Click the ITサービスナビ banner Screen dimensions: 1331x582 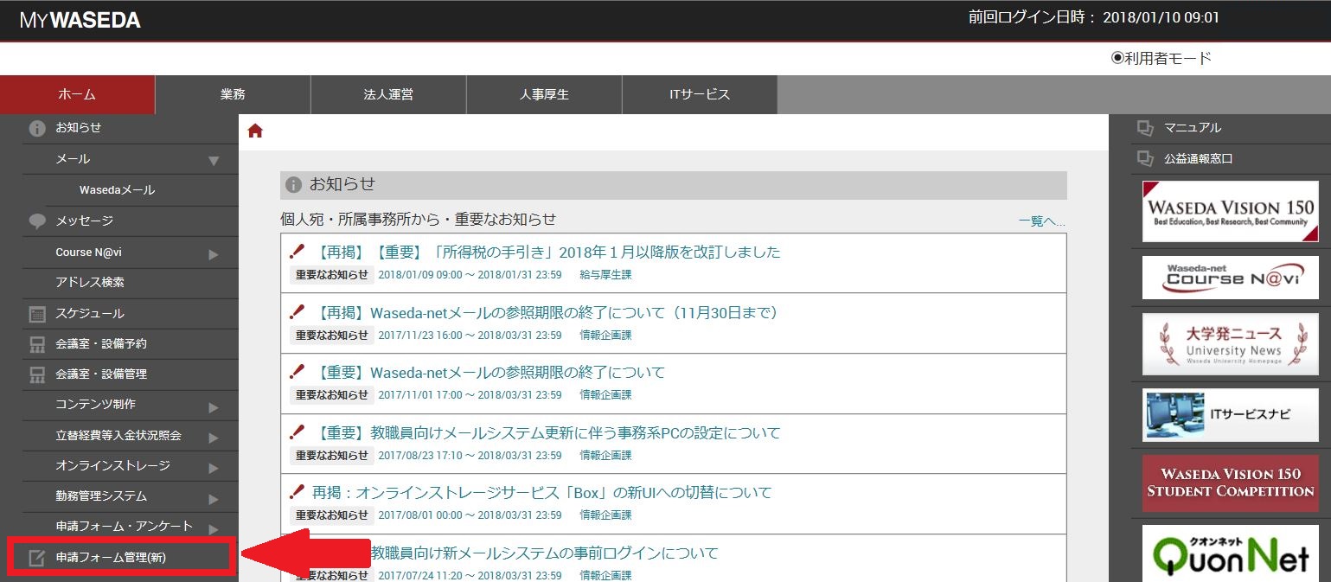[1230, 414]
